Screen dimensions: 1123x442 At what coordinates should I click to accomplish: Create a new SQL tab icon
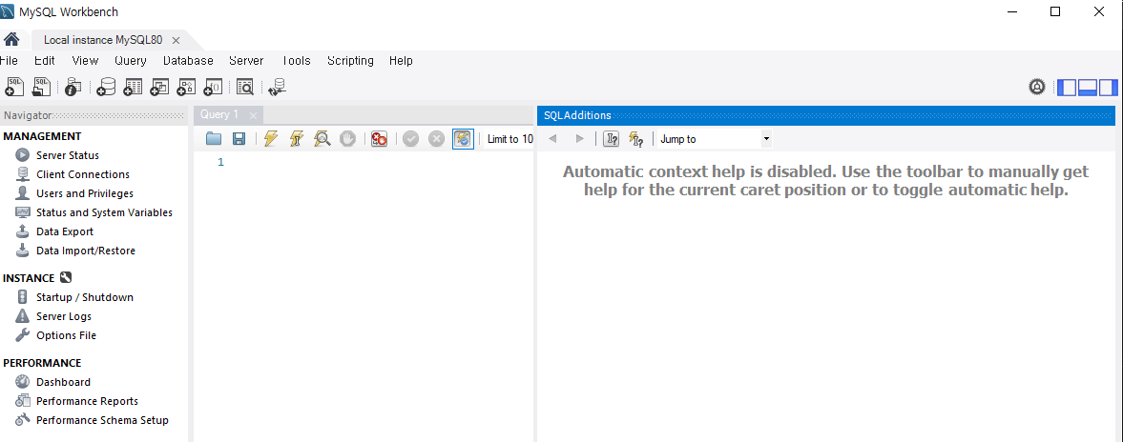click(14, 88)
